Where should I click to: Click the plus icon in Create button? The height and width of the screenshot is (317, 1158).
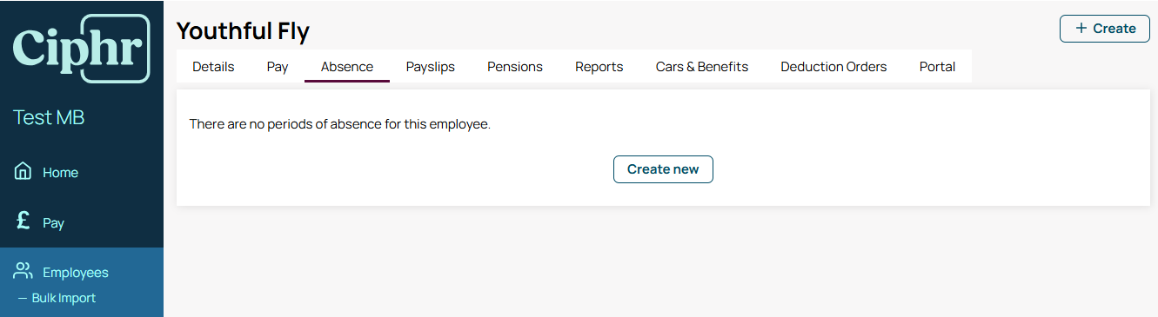pos(1081,28)
